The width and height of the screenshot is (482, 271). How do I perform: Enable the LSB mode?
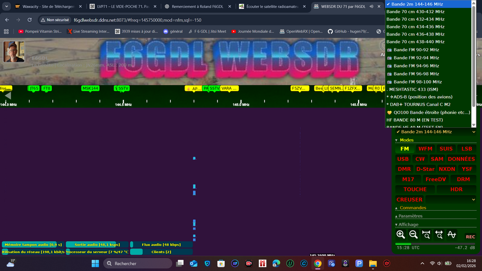[x=466, y=149]
